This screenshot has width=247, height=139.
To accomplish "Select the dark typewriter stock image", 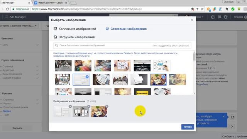I will (x=142, y=66).
